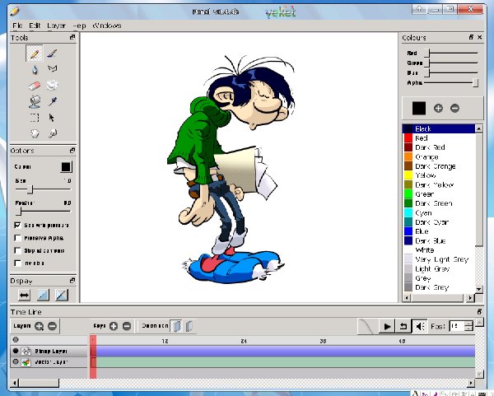This screenshot has width=494, height=396.
Task: Toggle the first onion-skin display icon
Action: coord(43,296)
